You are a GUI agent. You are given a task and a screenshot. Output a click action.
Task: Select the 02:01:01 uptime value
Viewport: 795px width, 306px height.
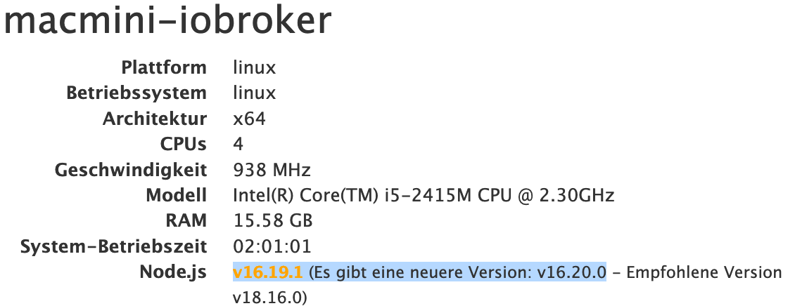[x=271, y=246]
